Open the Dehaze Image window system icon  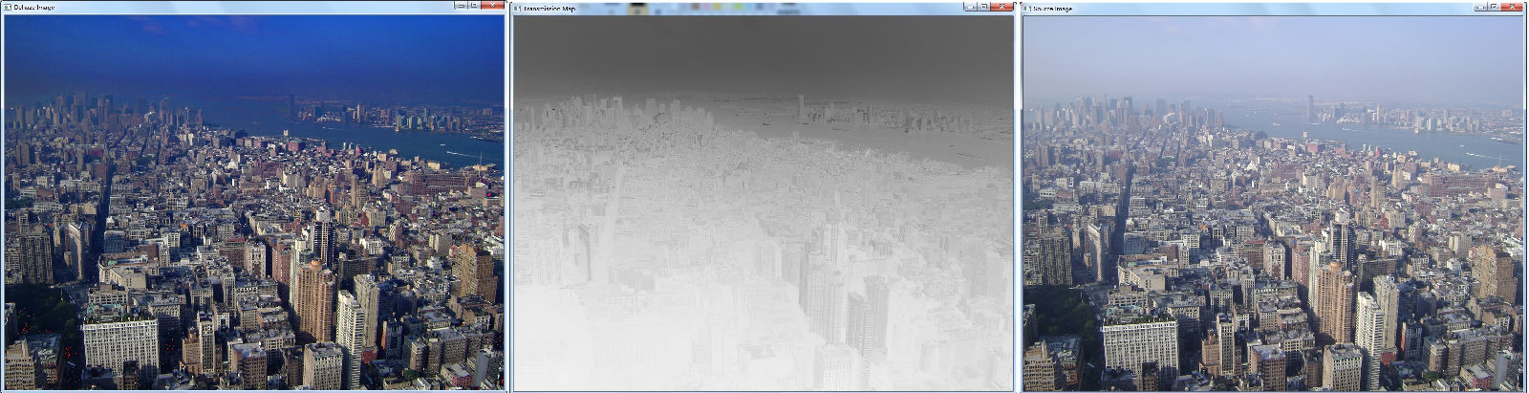8,8
